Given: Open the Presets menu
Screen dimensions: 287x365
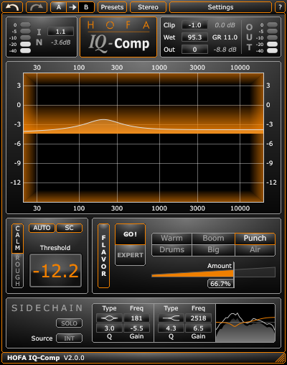Looking at the screenshot, I should click(112, 7).
